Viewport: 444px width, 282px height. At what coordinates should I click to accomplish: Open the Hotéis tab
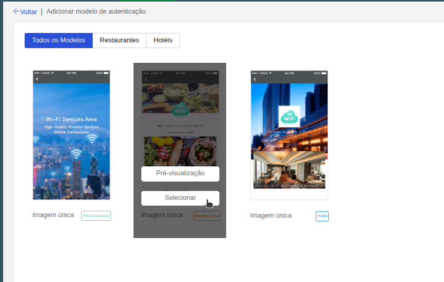(x=163, y=40)
